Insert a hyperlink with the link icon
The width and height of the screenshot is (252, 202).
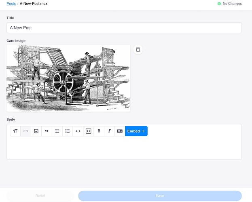click(26, 131)
